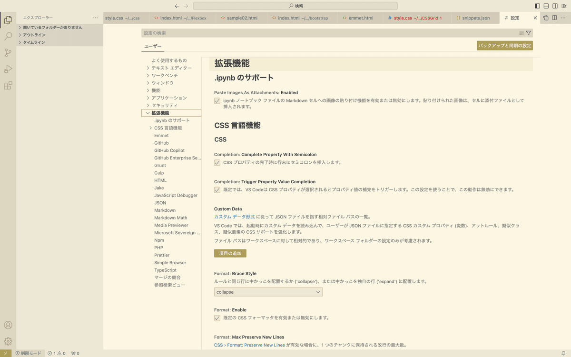Click 項目の追加 button under Custom Data
The width and height of the screenshot is (571, 357).
point(230,253)
